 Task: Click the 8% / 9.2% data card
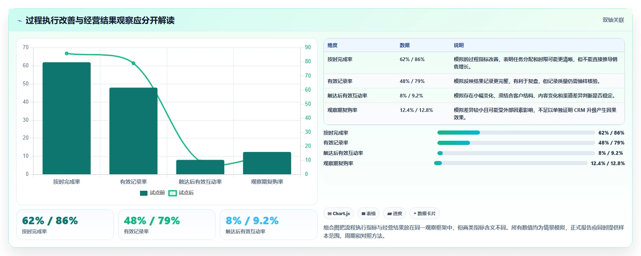pyautogui.click(x=268, y=225)
